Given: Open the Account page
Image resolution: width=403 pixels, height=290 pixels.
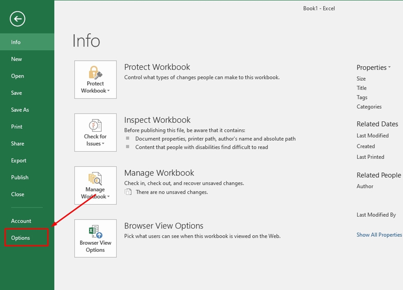Looking at the screenshot, I should [x=27, y=221].
